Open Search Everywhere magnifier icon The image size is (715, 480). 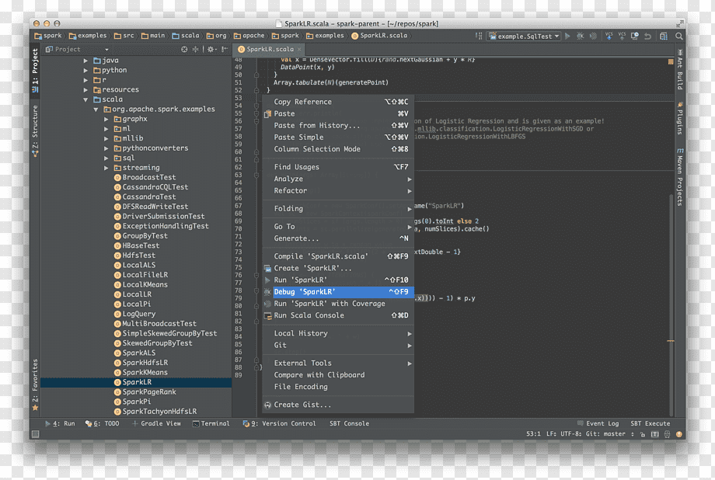679,36
